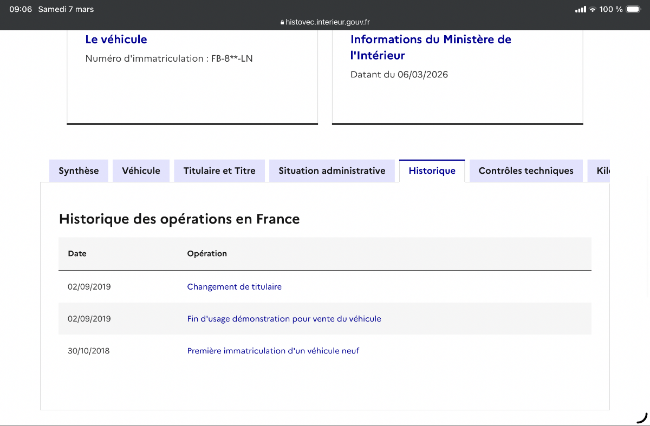The width and height of the screenshot is (650, 426).
Task: Open the partially hidden Kilométrage tab
Action: click(x=599, y=171)
